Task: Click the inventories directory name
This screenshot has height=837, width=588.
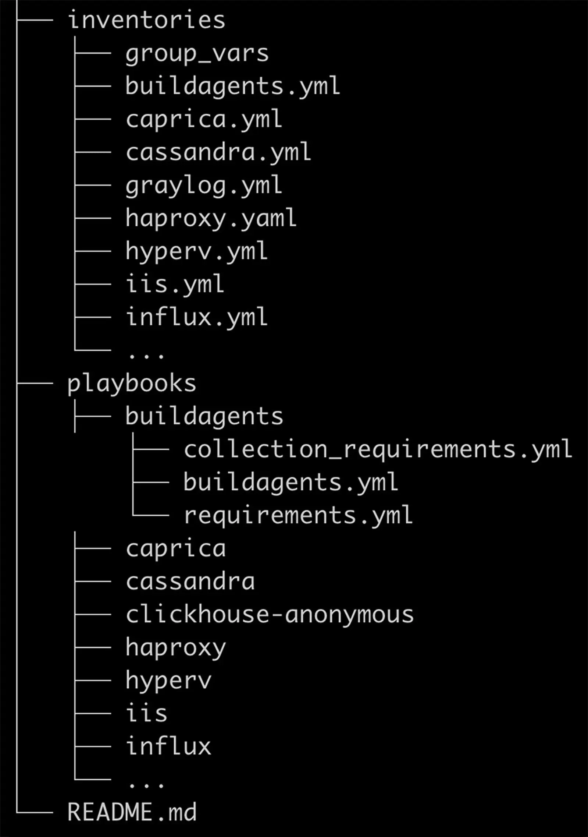Action: pos(146,20)
